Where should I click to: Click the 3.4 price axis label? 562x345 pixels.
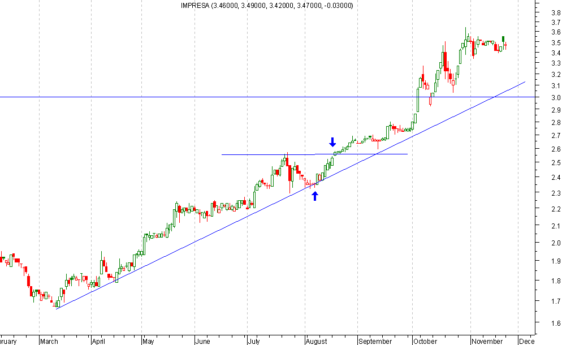point(556,53)
